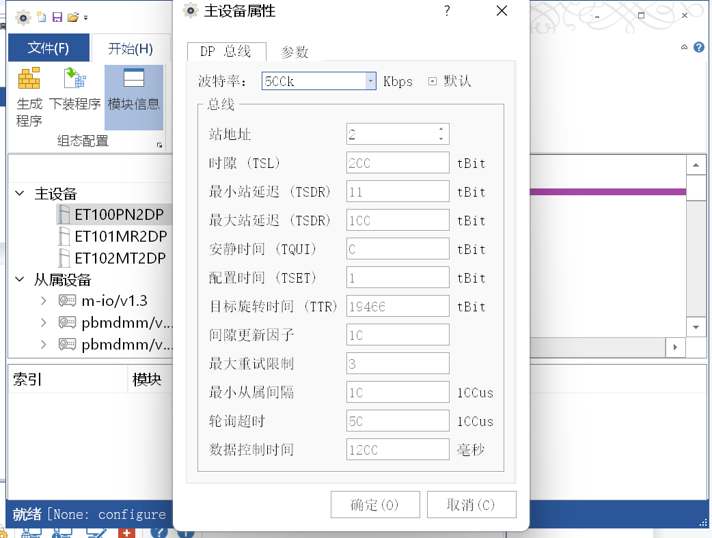Cancel the dialog with 取消(C)

click(x=471, y=504)
